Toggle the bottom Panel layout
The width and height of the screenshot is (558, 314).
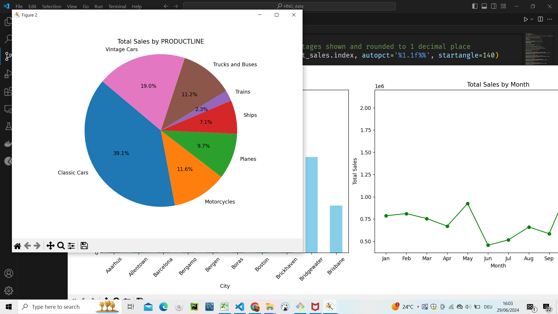(x=484, y=6)
